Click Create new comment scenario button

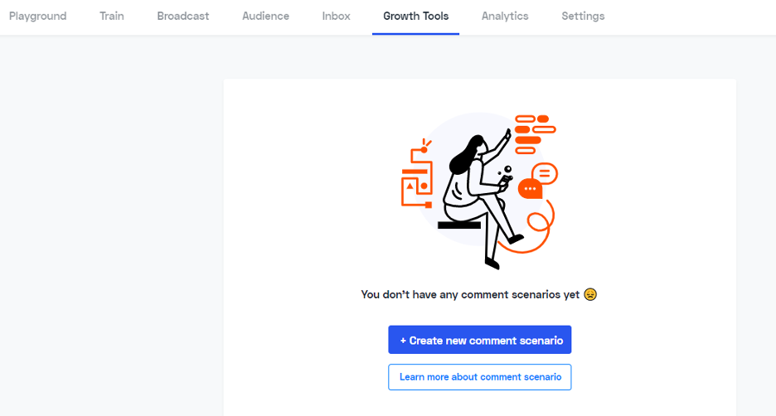[x=479, y=340]
